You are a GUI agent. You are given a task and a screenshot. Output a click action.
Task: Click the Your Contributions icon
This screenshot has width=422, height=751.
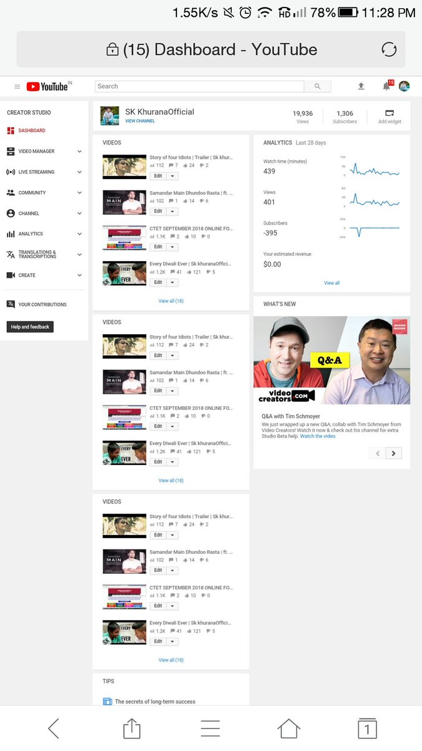pyautogui.click(x=11, y=304)
